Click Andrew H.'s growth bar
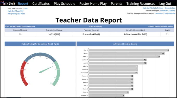The width and height of the screenshot is (177, 98). 111,79
